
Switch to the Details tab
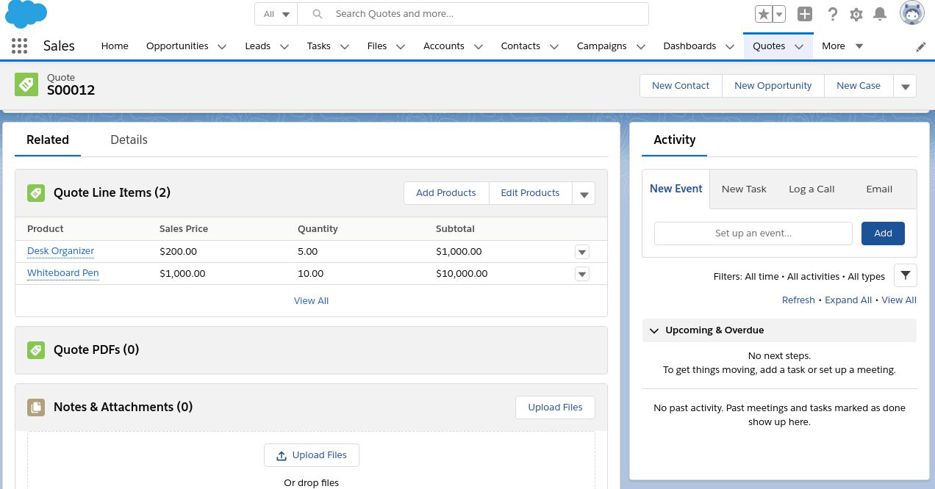[129, 140]
